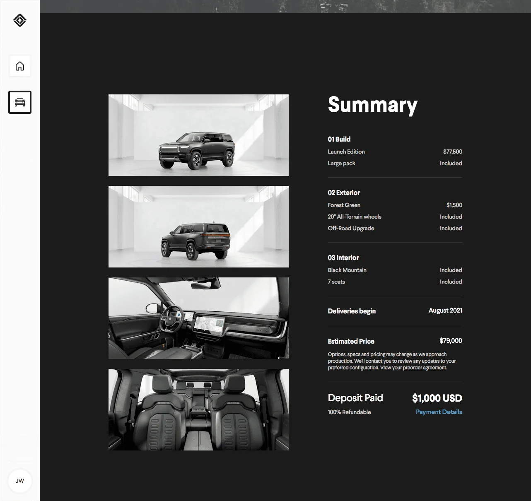Image resolution: width=531 pixels, height=501 pixels.
Task: View the dashboard interior image
Action: [x=198, y=318]
